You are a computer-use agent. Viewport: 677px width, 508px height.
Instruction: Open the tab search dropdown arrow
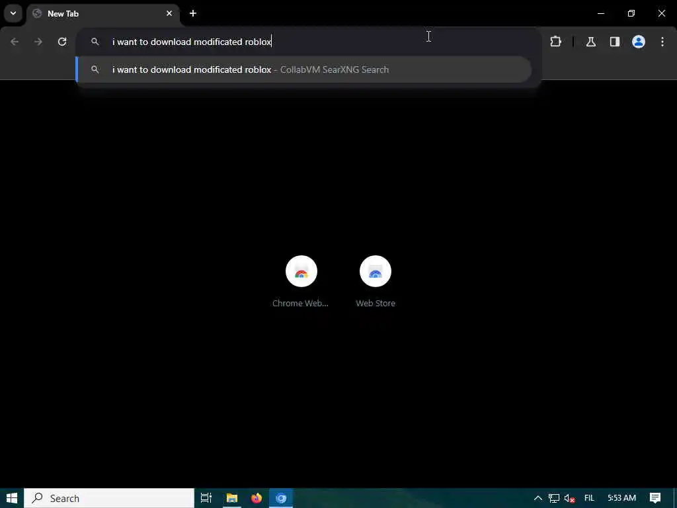point(13,13)
